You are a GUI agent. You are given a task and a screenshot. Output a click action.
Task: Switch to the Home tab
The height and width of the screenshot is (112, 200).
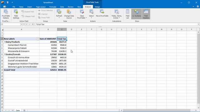[21, 7]
